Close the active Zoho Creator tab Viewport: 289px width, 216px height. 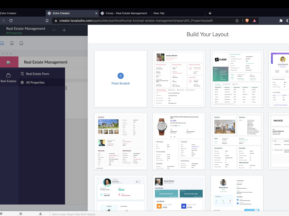coord(96,13)
